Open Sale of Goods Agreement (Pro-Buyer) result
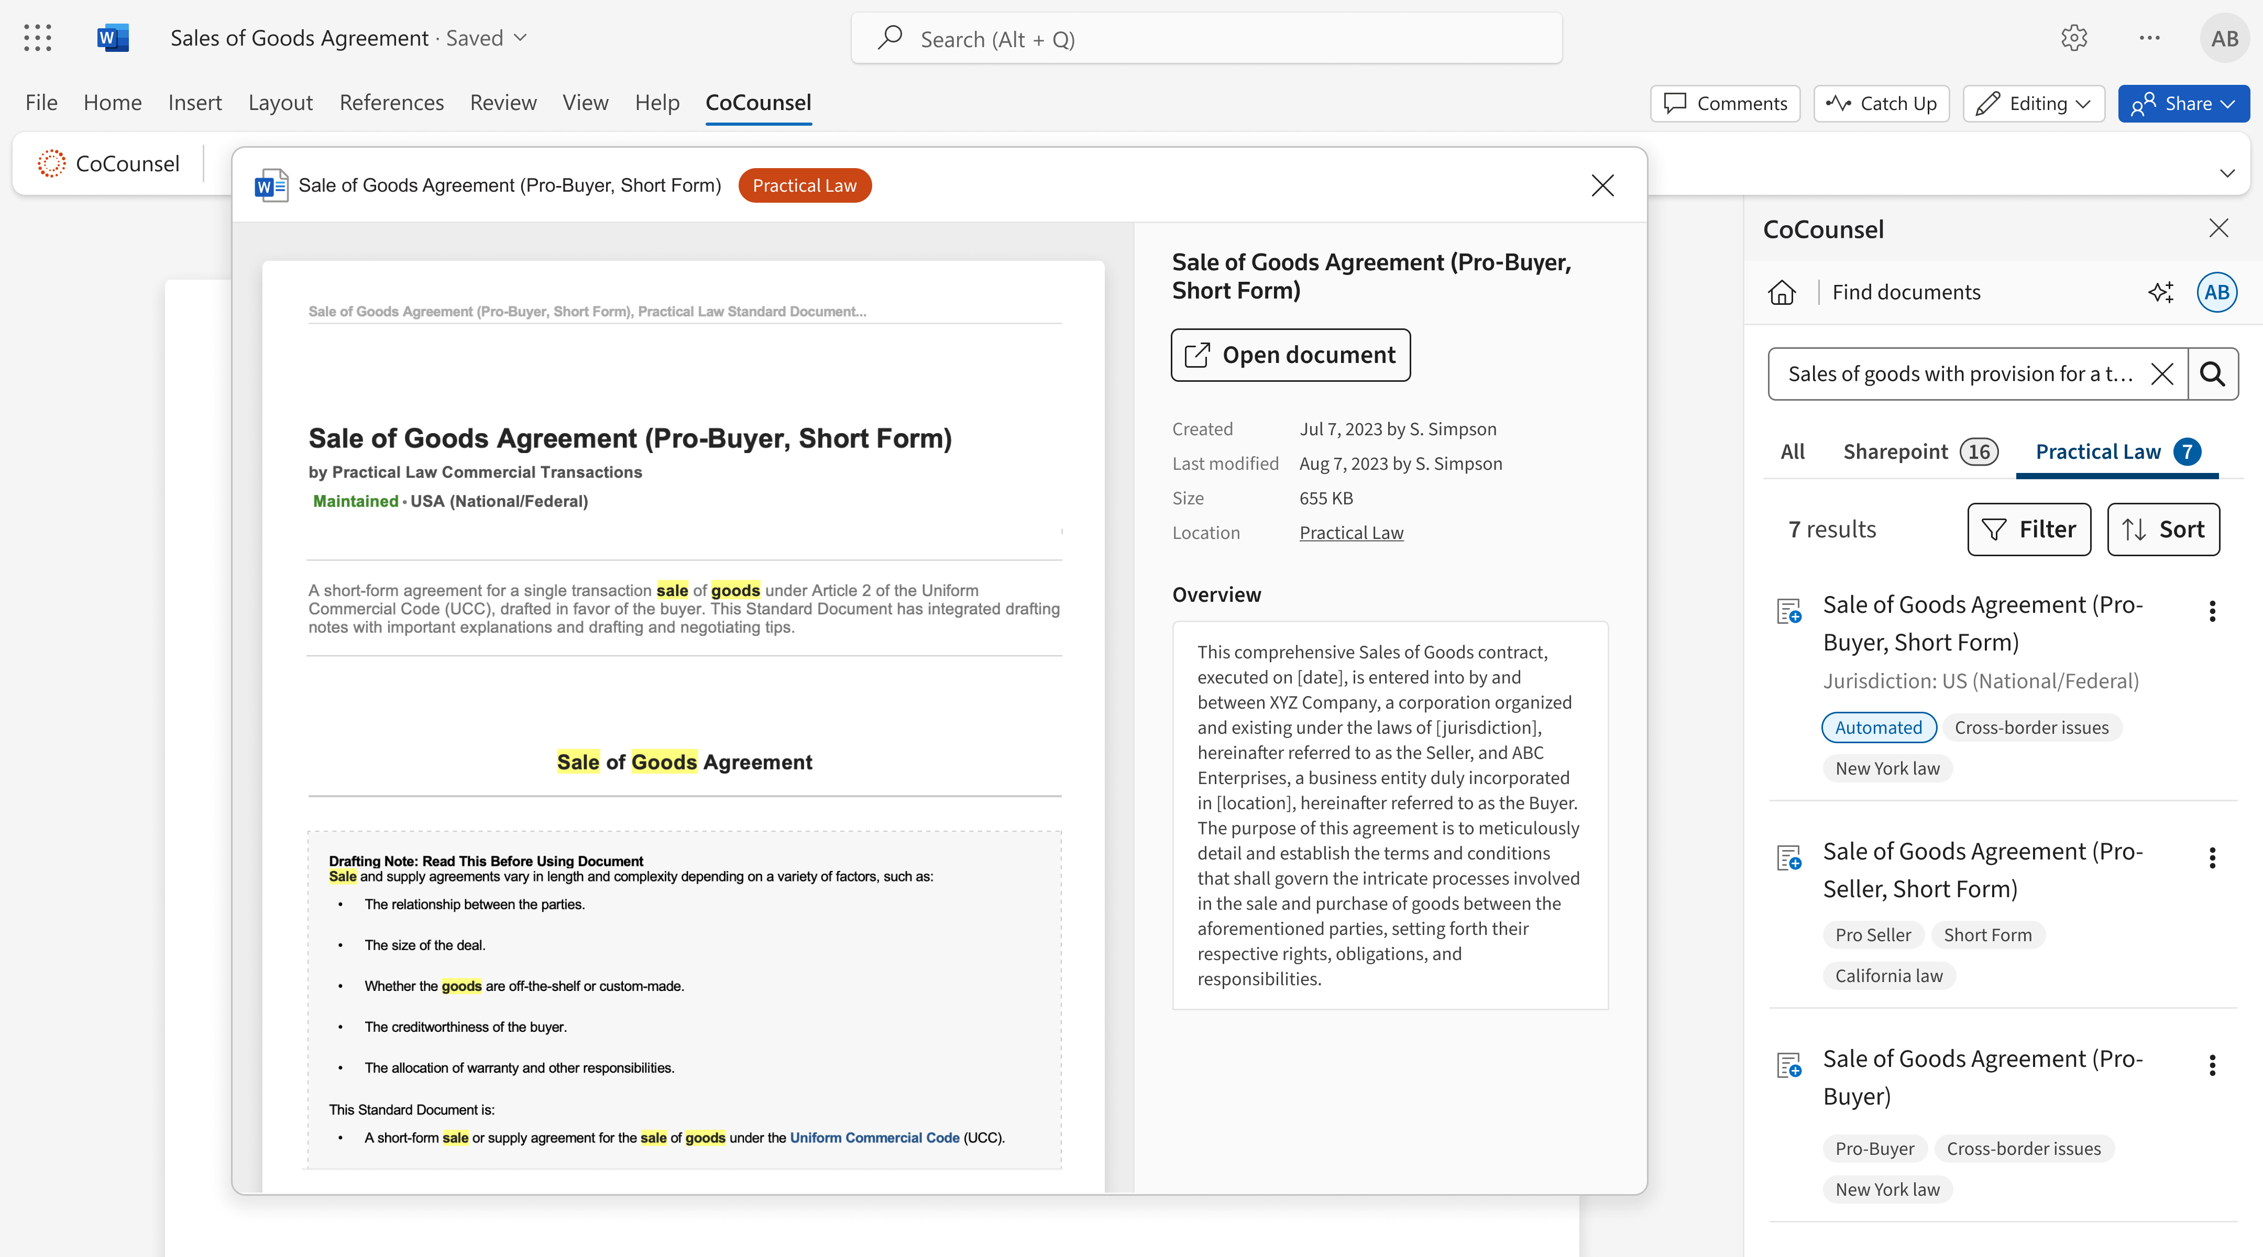This screenshot has width=2263, height=1257. pos(1983,1078)
